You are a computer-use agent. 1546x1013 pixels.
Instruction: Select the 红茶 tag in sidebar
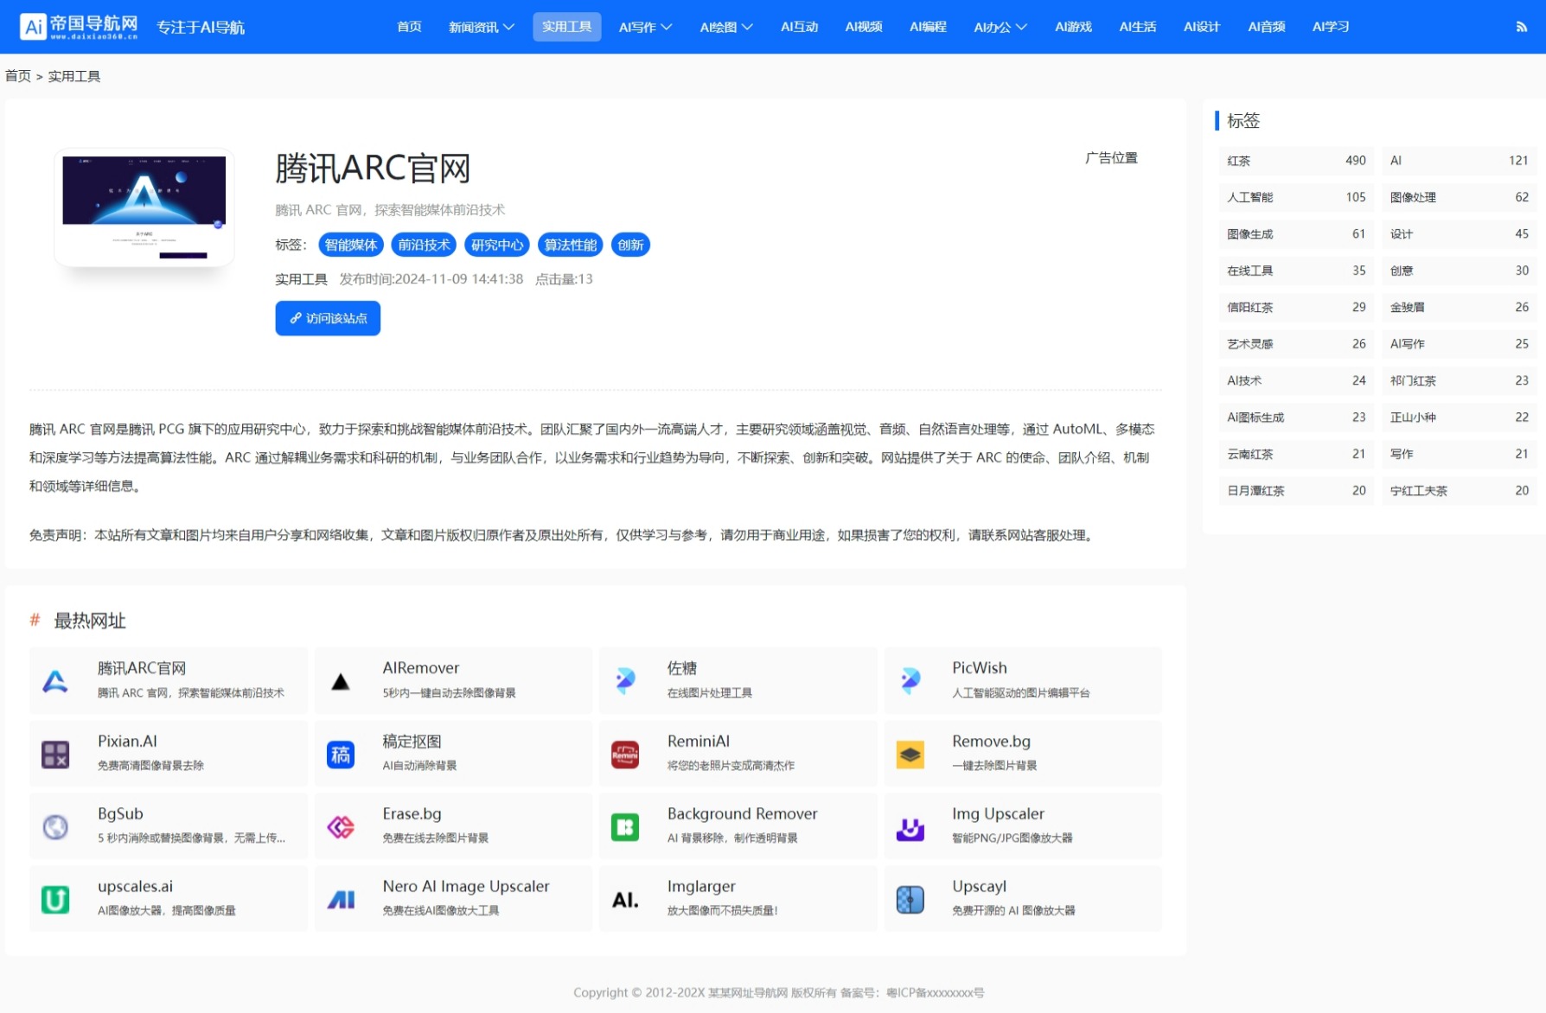pyautogui.click(x=1239, y=161)
